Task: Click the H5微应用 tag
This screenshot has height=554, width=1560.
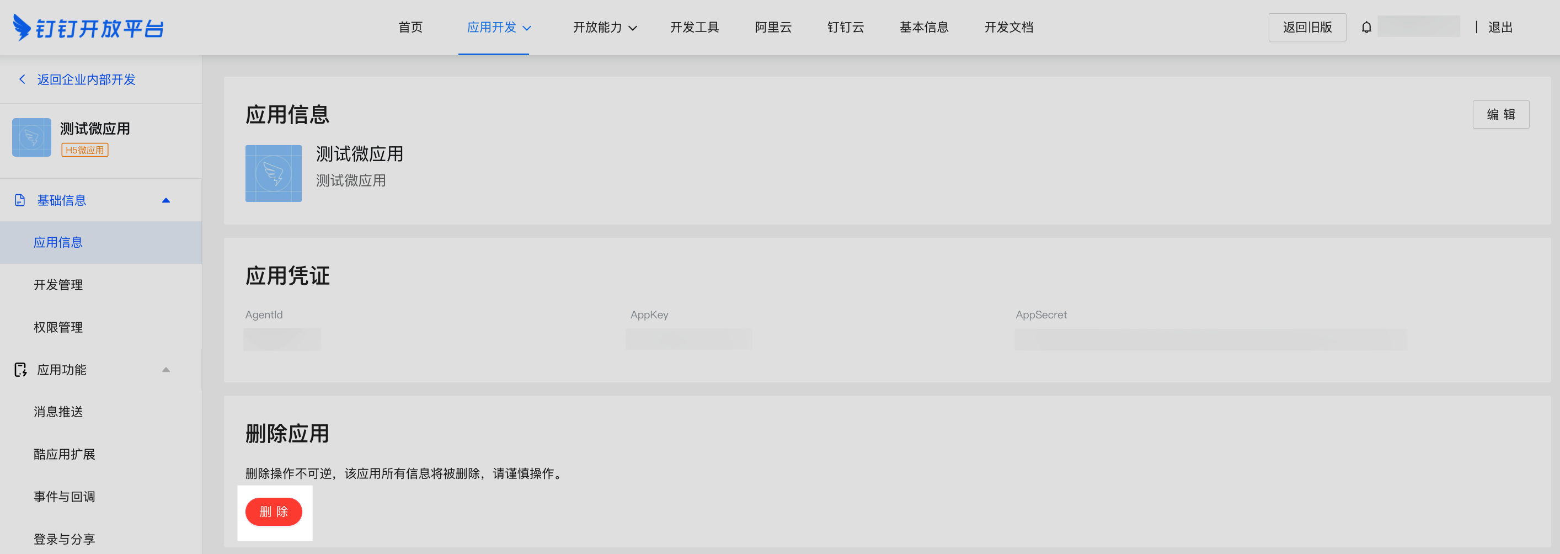Action: (85, 150)
